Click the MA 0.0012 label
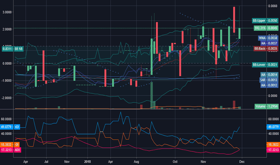The image size is (280, 165). (x=269, y=85)
